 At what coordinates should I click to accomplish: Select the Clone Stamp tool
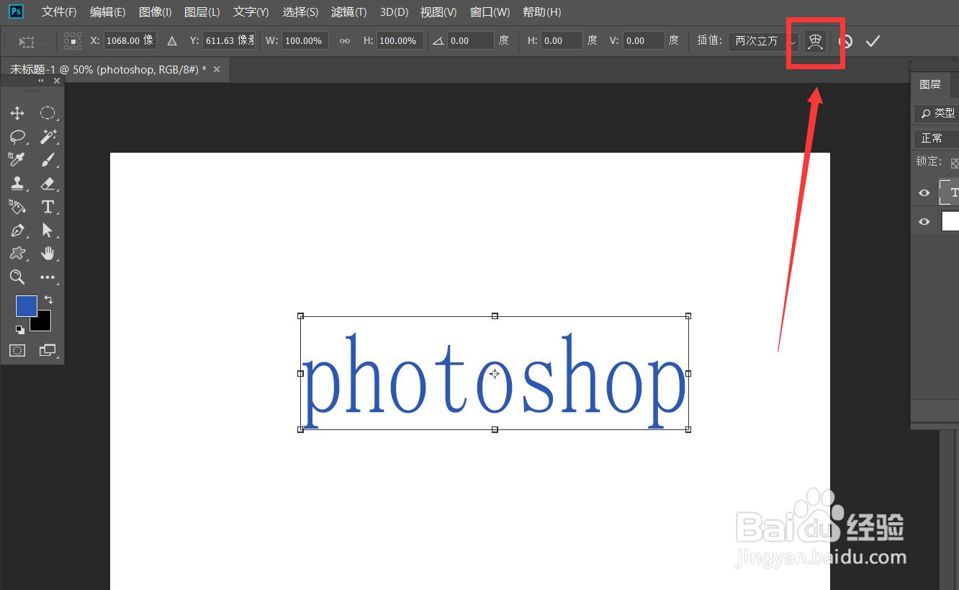(17, 183)
